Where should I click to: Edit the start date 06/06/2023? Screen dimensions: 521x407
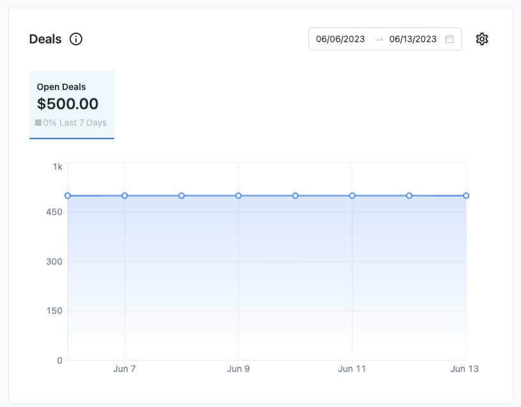[340, 39]
